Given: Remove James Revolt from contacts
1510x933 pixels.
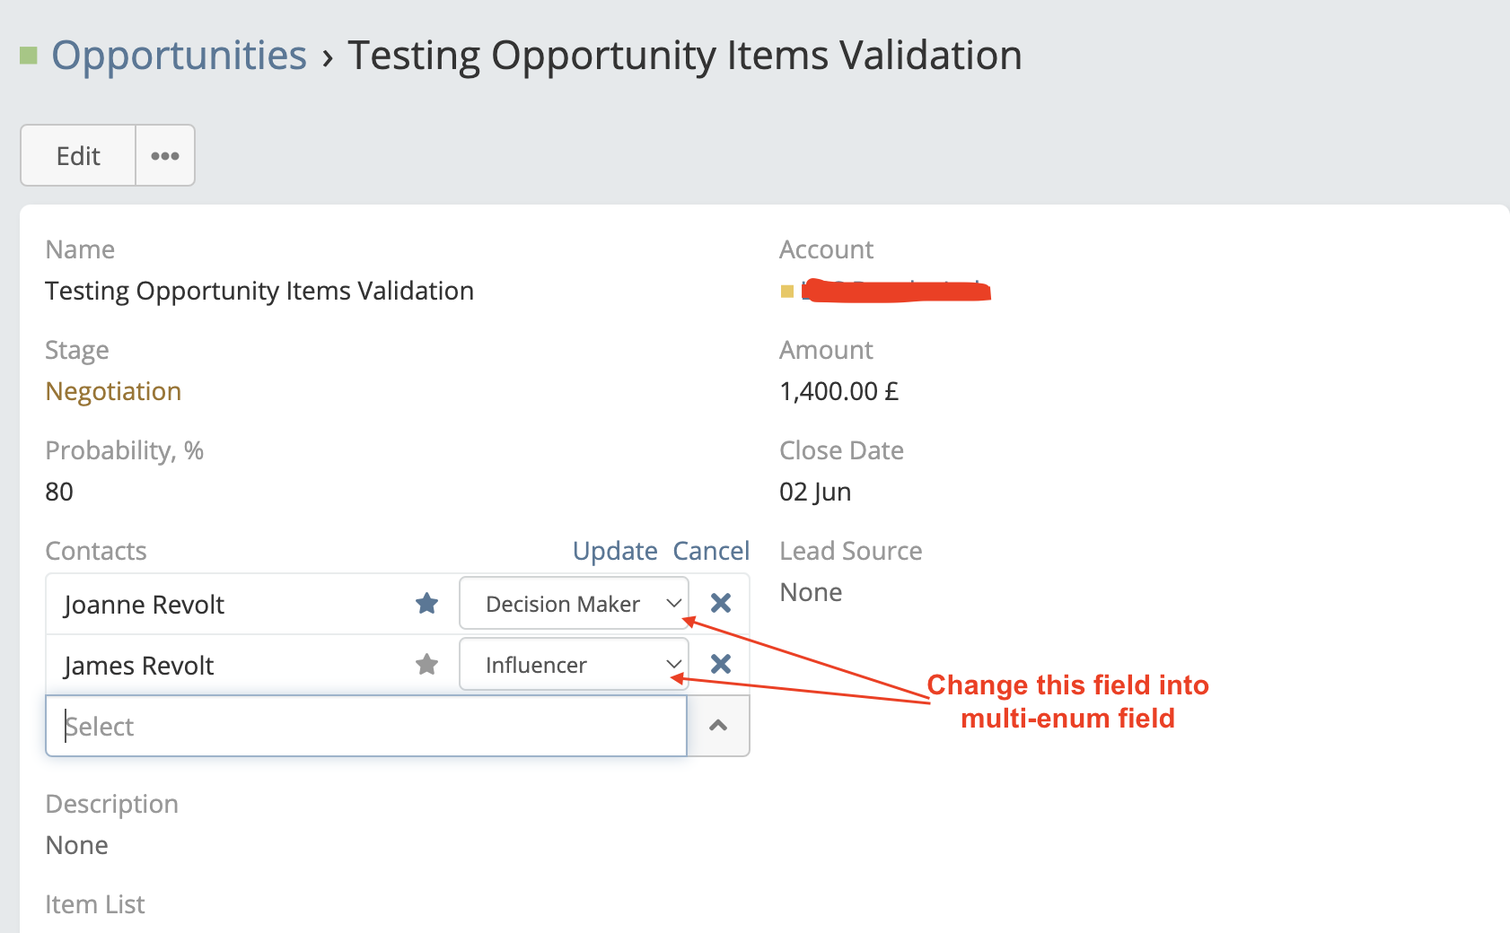Looking at the screenshot, I should point(720,665).
